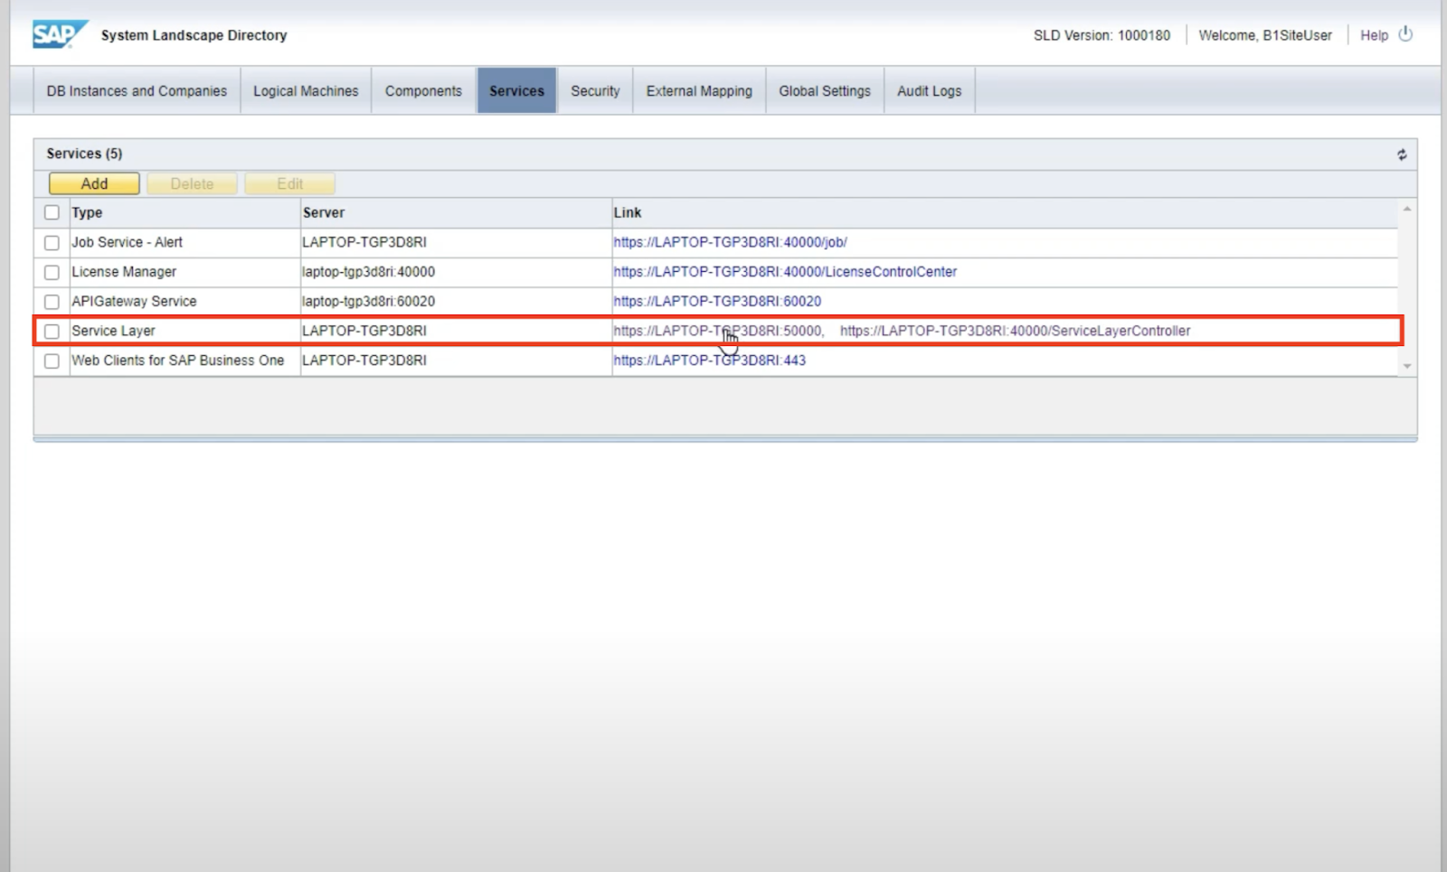This screenshot has height=872, width=1447.
Task: Switch to the Logical Machines tab
Action: click(x=306, y=91)
